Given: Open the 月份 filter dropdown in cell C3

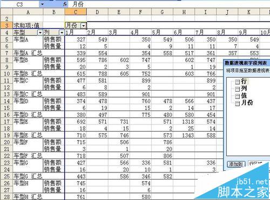Looking at the screenshot, I should pyautogui.click(x=84, y=26).
